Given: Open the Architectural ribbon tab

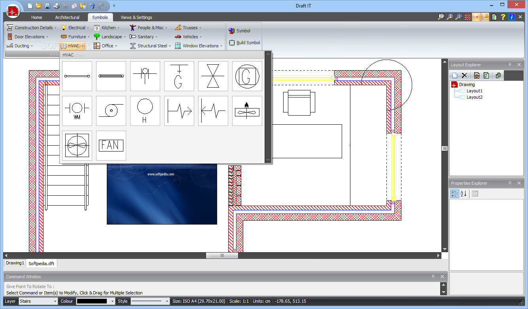Looking at the screenshot, I should [67, 17].
